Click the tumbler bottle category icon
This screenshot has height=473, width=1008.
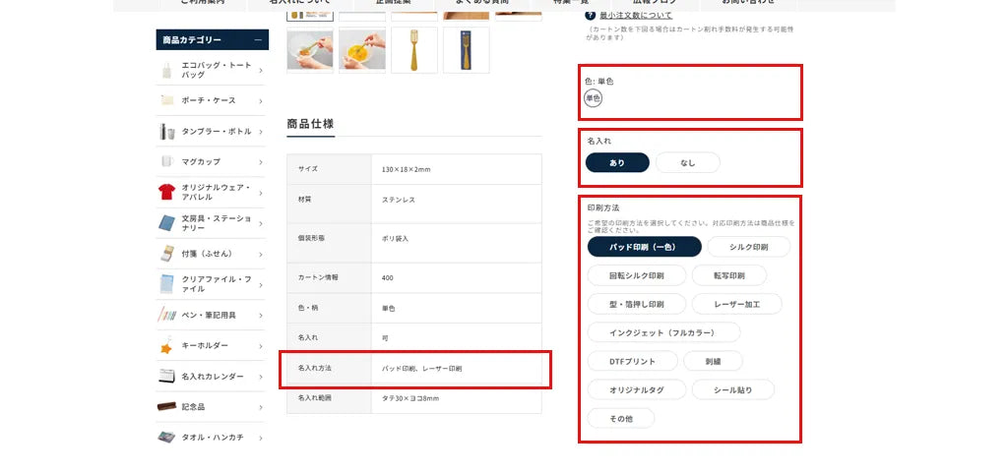click(x=166, y=131)
